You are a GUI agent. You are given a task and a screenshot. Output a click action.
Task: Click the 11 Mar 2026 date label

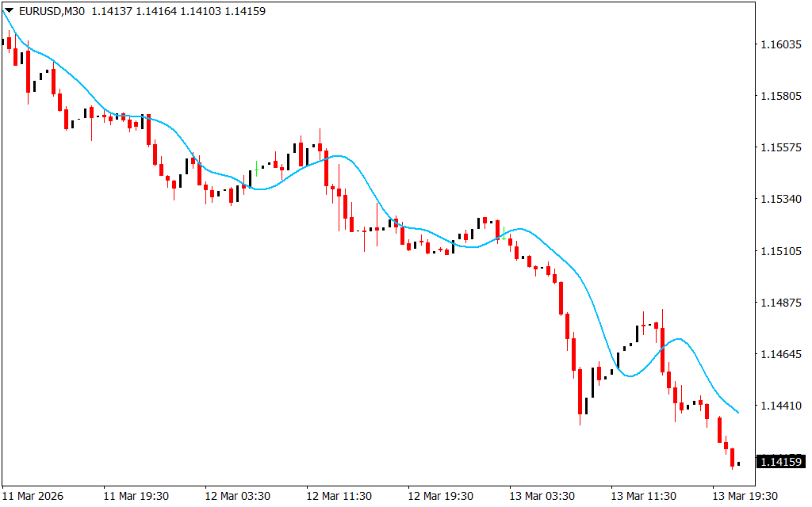tap(33, 496)
